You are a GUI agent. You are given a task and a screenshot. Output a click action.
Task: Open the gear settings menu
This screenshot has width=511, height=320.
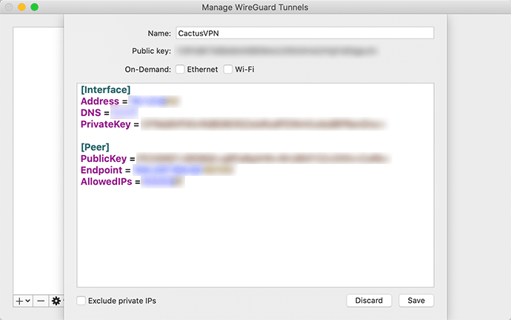(x=56, y=301)
